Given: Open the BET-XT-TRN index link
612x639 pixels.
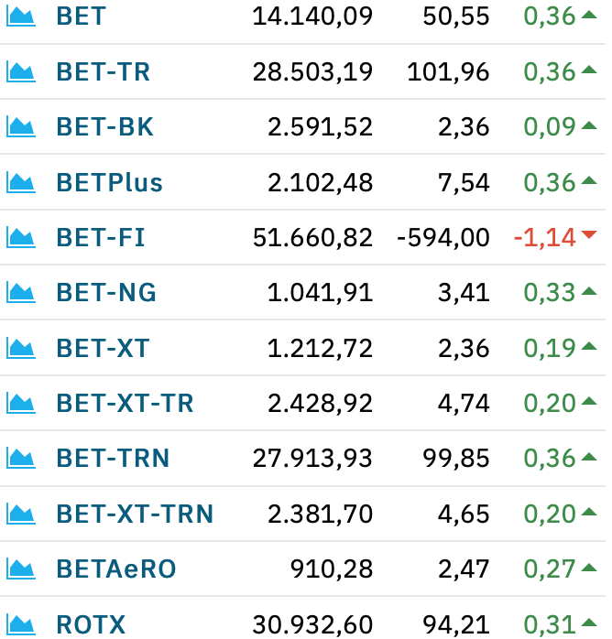Looking at the screenshot, I should [135, 514].
